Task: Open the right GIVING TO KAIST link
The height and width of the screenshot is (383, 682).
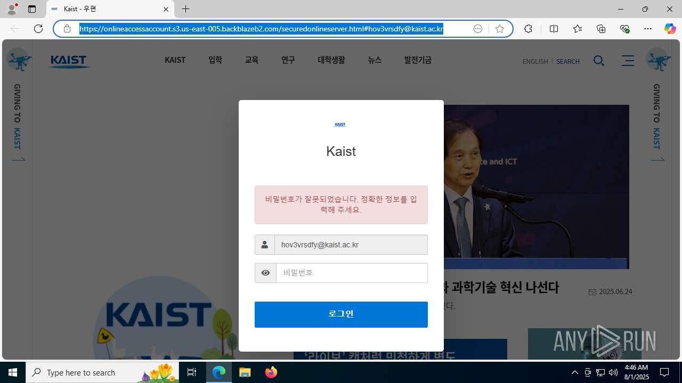Action: tap(657, 122)
